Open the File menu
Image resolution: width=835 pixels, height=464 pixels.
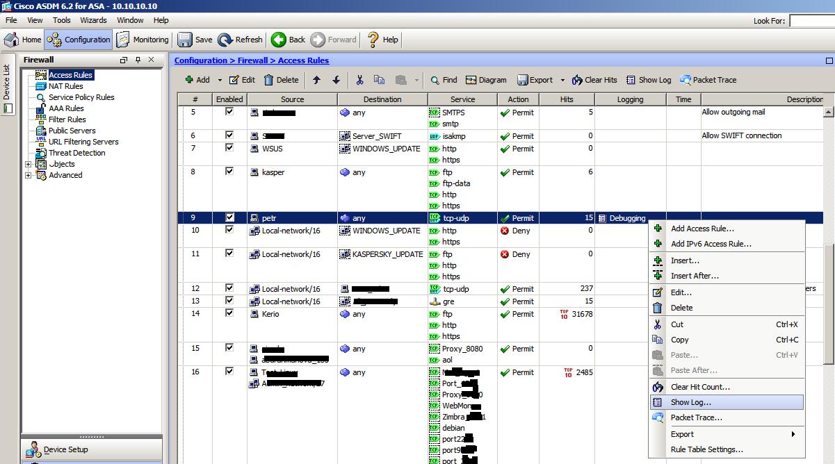coord(11,20)
